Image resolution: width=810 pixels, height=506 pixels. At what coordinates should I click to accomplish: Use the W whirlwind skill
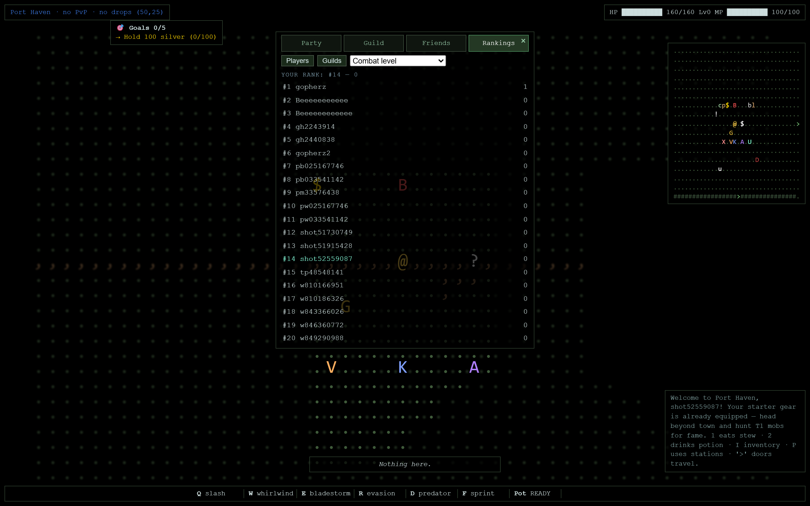271,493
